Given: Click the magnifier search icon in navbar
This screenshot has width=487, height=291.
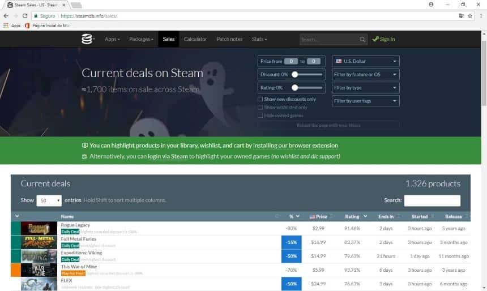Looking at the screenshot, I should 362,39.
